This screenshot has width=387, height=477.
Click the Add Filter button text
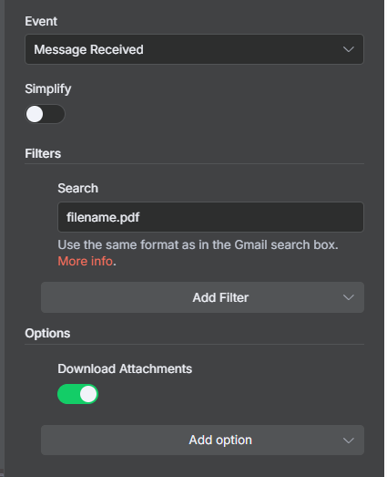(x=220, y=297)
